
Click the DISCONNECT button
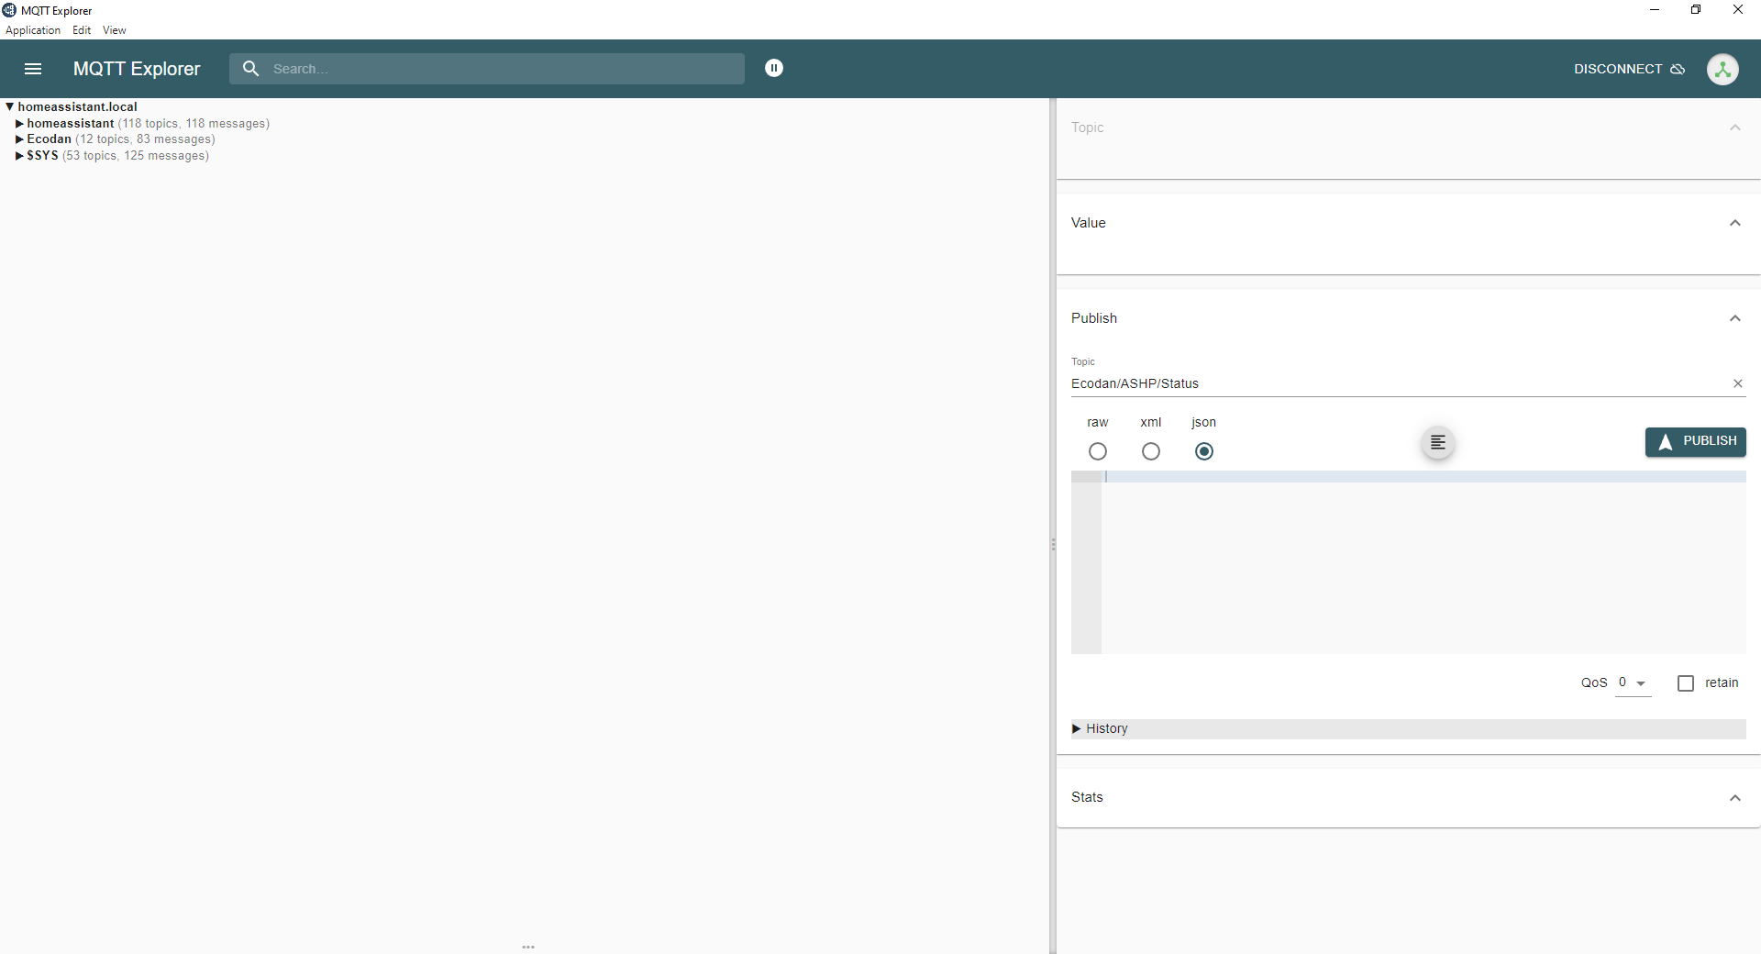(x=1629, y=69)
